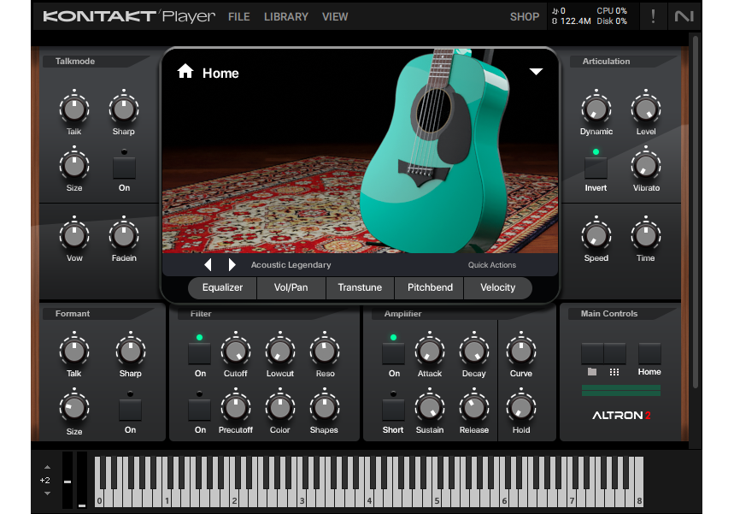This screenshot has height=514, width=734.
Task: Switch to the Vol/Pan tab
Action: point(291,287)
